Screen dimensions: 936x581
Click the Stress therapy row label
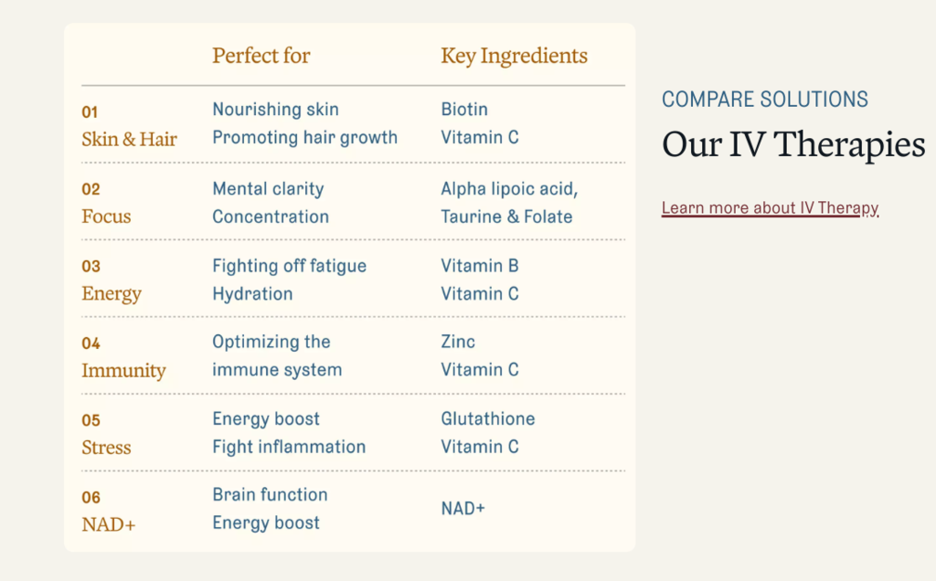click(106, 448)
